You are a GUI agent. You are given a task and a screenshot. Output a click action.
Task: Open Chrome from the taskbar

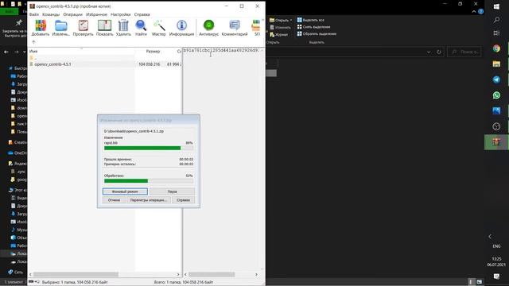point(496,48)
